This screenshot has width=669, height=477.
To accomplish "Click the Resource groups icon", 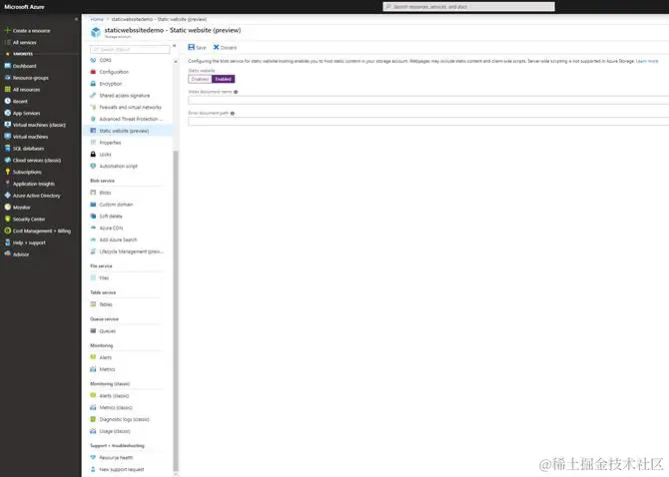I will click(x=7, y=78).
